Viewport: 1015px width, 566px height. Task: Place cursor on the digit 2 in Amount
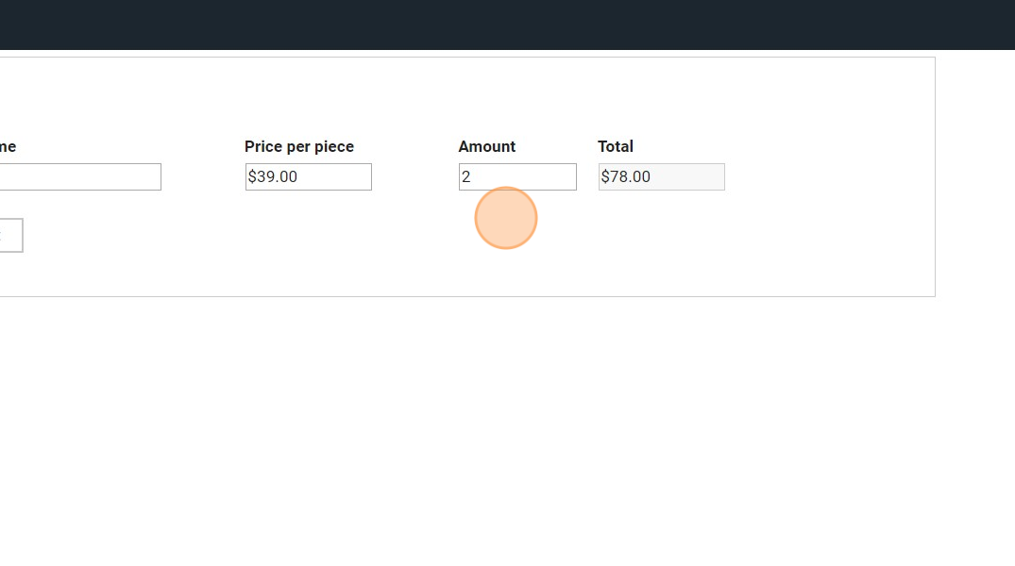(x=466, y=176)
